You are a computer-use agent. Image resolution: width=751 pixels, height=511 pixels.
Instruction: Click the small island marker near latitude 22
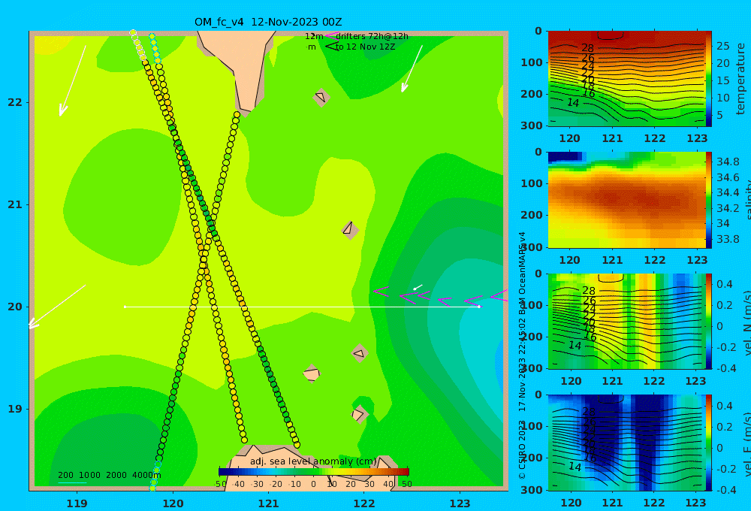tap(321, 97)
